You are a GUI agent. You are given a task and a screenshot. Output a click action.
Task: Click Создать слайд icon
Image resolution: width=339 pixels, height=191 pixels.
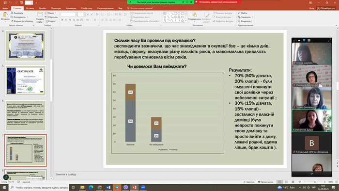pyautogui.click(x=40, y=15)
